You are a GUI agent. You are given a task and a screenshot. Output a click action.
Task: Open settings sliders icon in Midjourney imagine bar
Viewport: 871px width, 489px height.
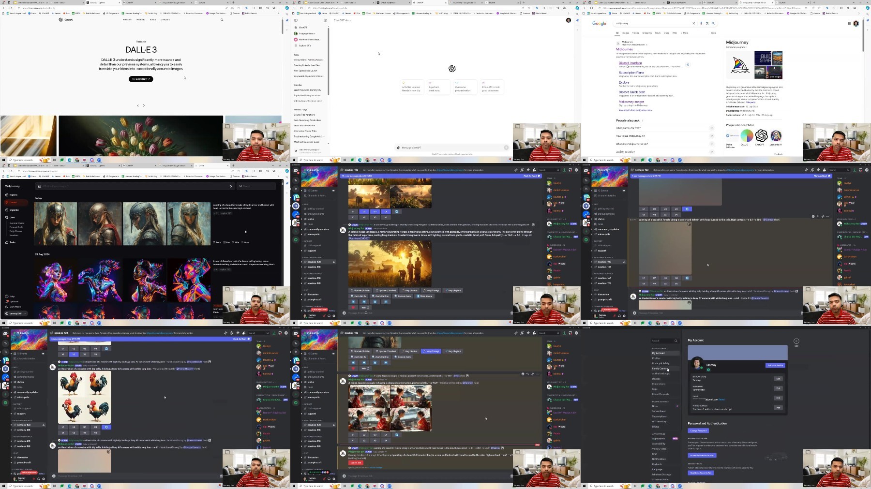[x=231, y=186]
